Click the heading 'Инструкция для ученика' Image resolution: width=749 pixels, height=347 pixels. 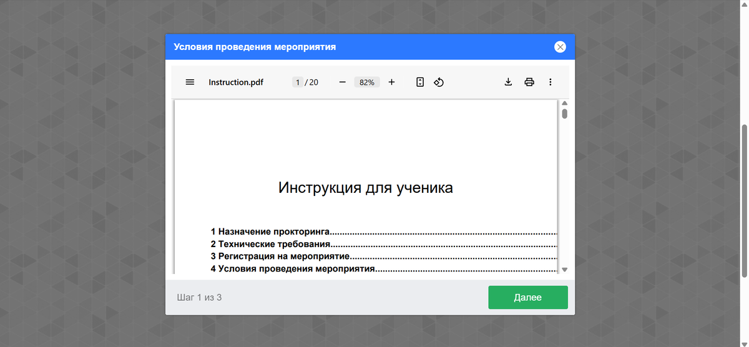366,188
